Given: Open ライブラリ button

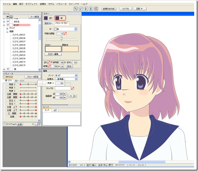Looking at the screenshot, I should (x=126, y=9).
